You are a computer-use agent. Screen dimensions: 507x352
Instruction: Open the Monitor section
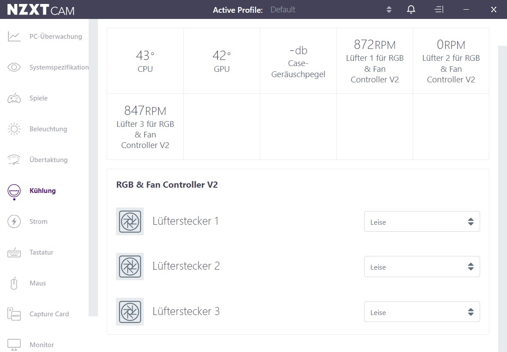(x=42, y=345)
